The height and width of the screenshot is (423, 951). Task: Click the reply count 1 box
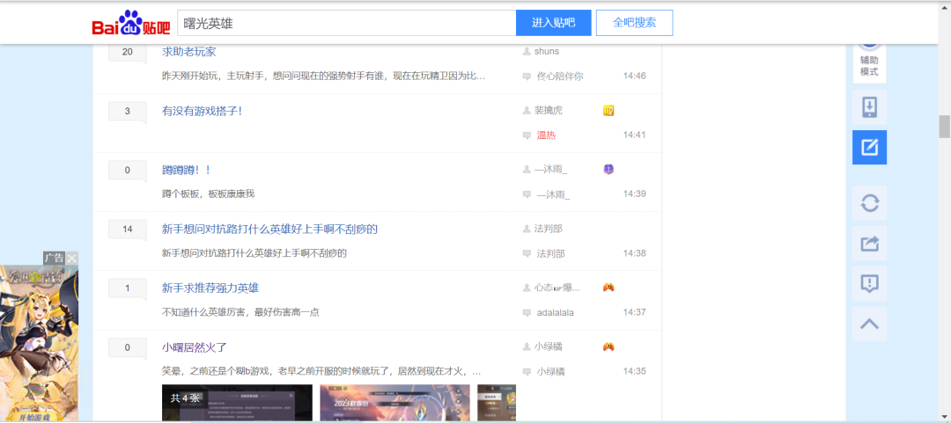tap(128, 288)
